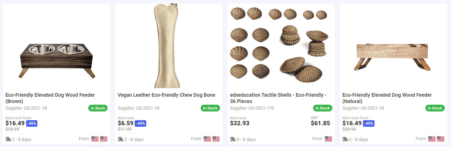The height and width of the screenshot is (147, 451).
Task: Click the In Stock badge on Chew Dog Bone
Action: [210, 108]
